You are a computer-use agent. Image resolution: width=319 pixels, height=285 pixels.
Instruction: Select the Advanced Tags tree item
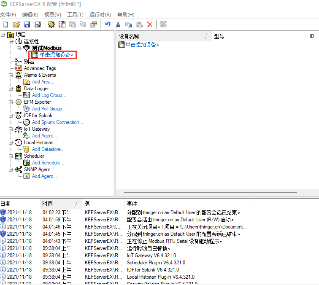pyautogui.click(x=40, y=68)
